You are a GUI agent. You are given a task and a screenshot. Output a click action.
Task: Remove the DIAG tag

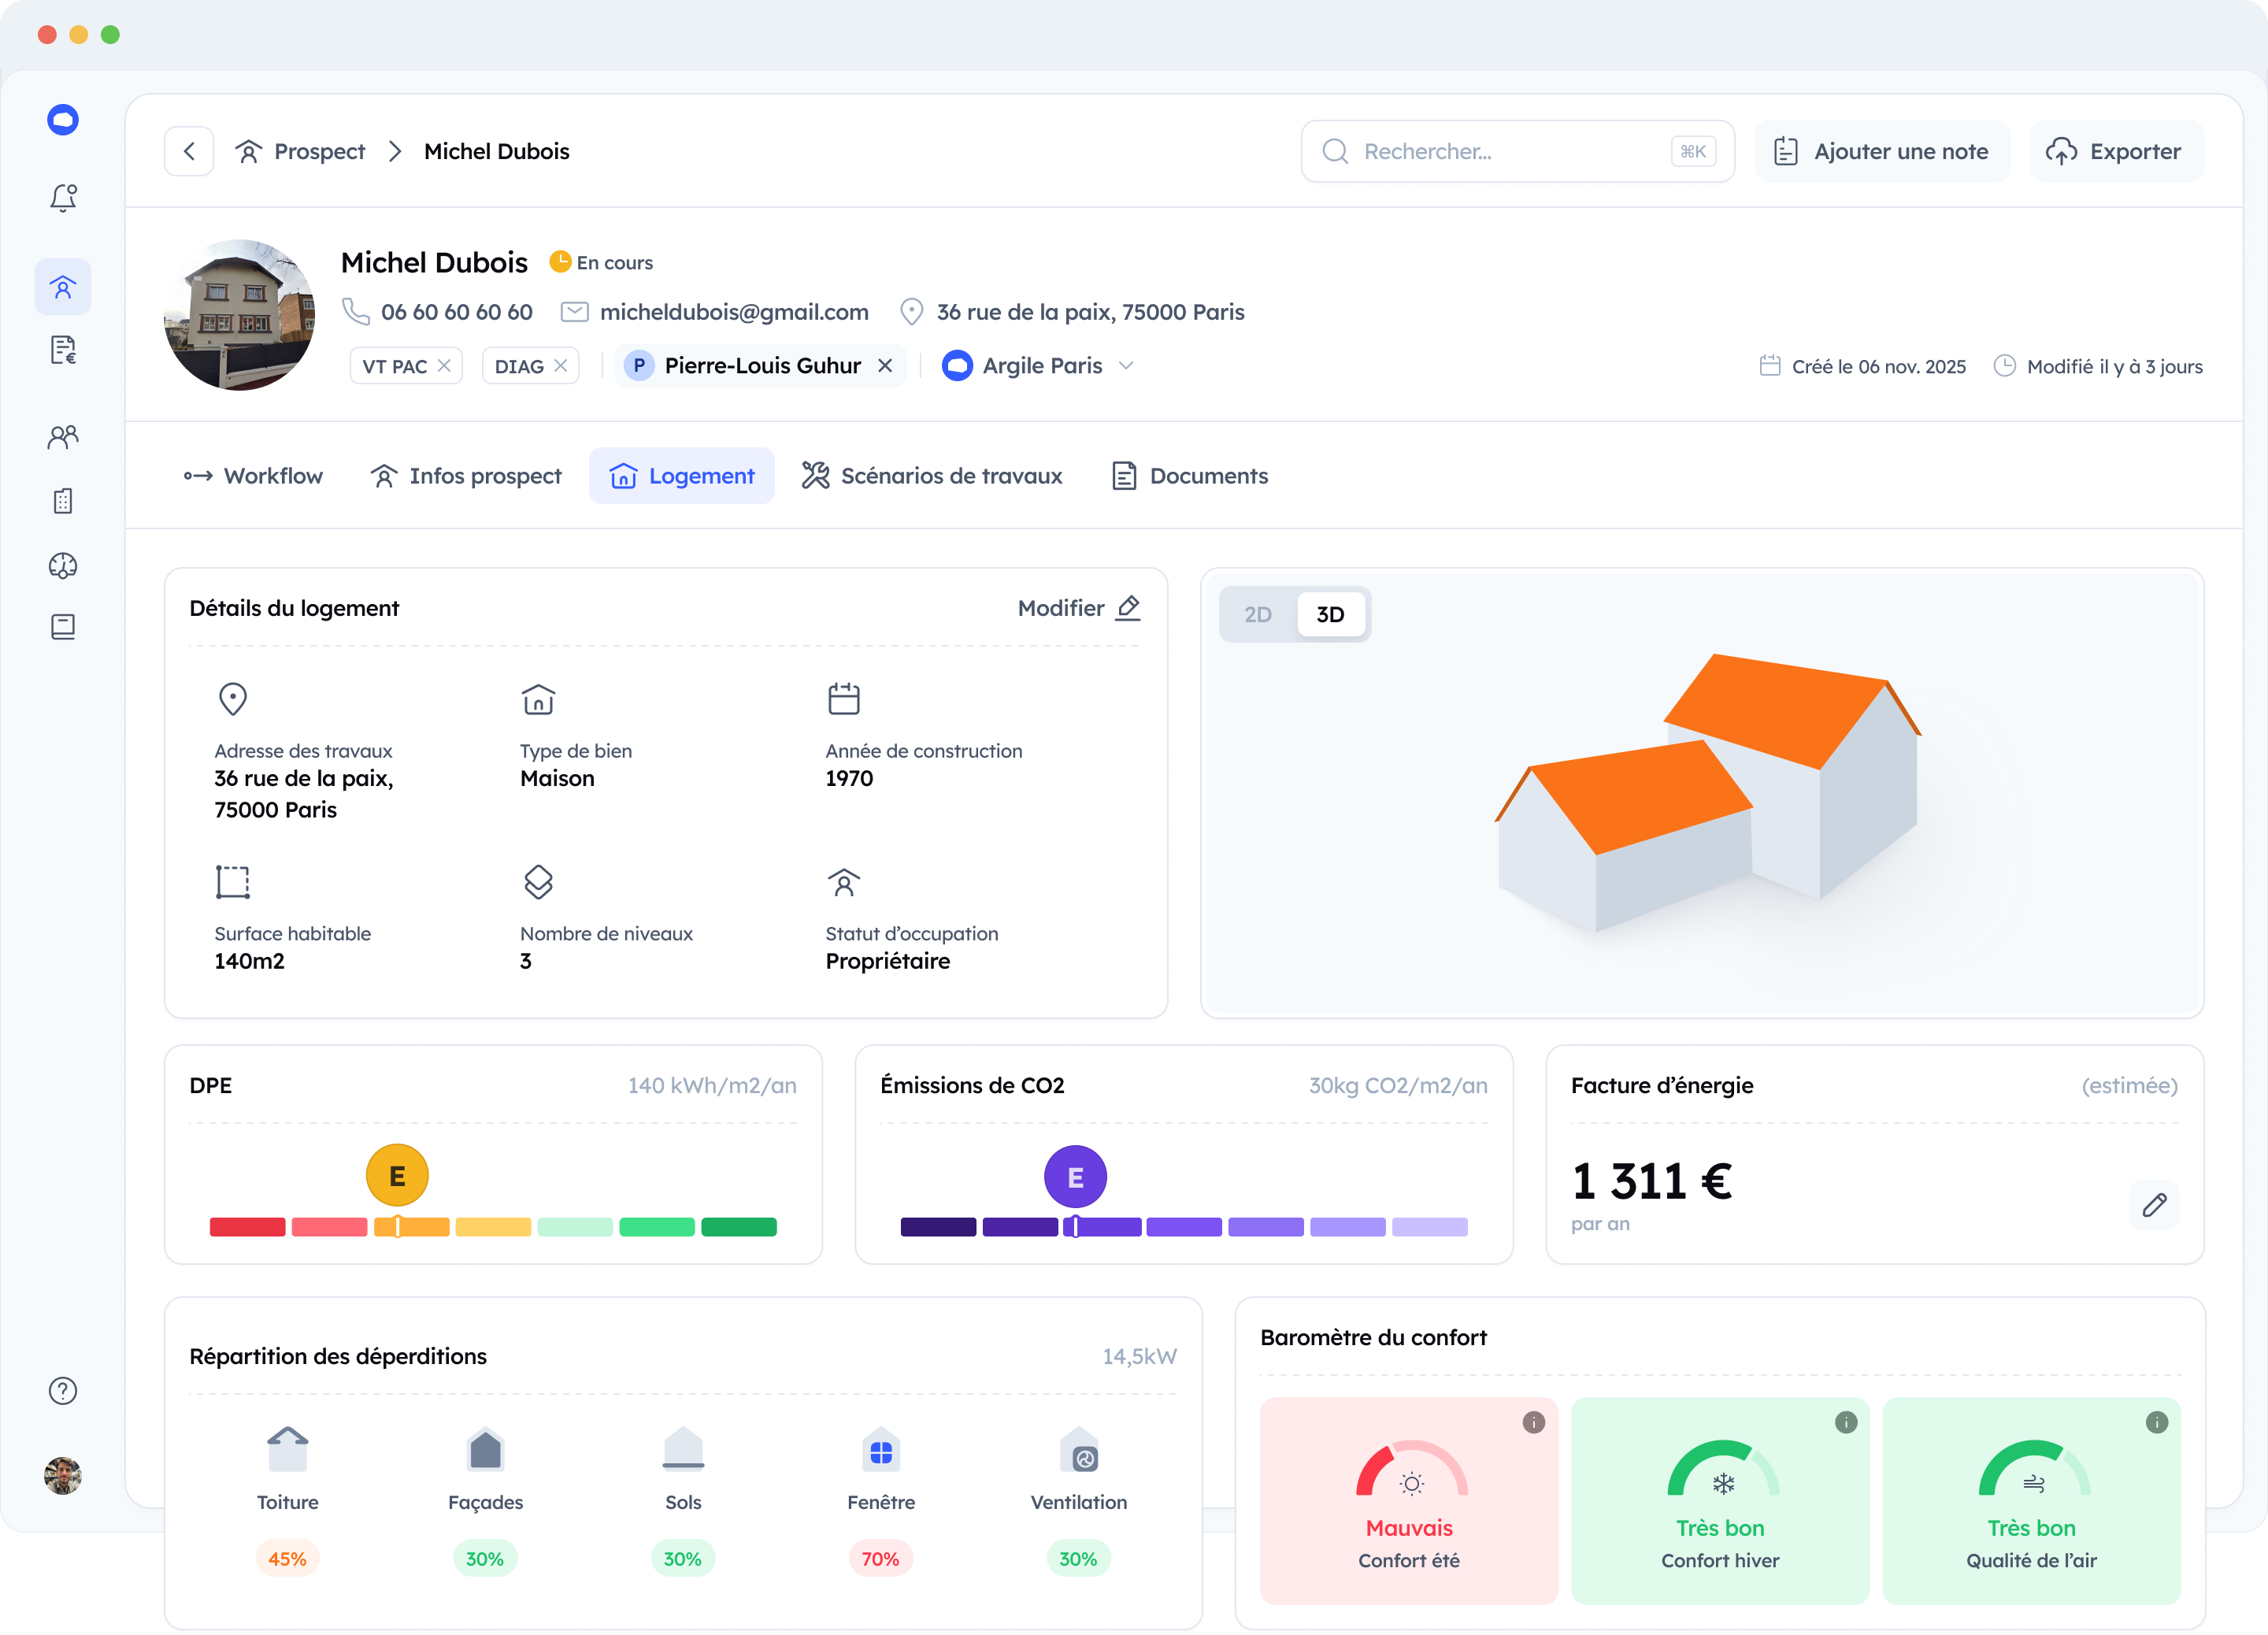[x=561, y=366]
